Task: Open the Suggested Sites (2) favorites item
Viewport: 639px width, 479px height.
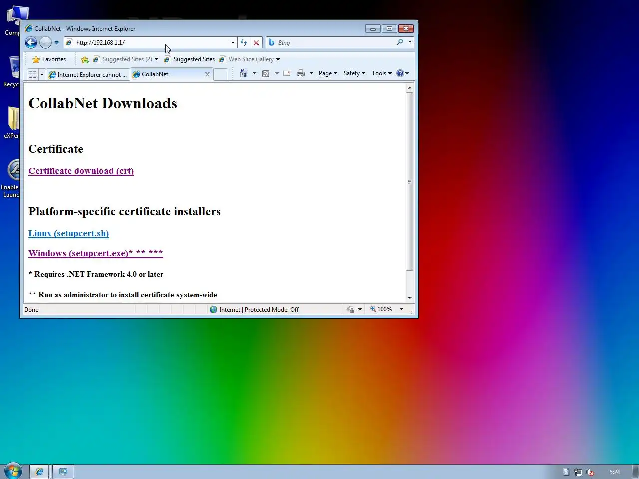Action: point(122,59)
